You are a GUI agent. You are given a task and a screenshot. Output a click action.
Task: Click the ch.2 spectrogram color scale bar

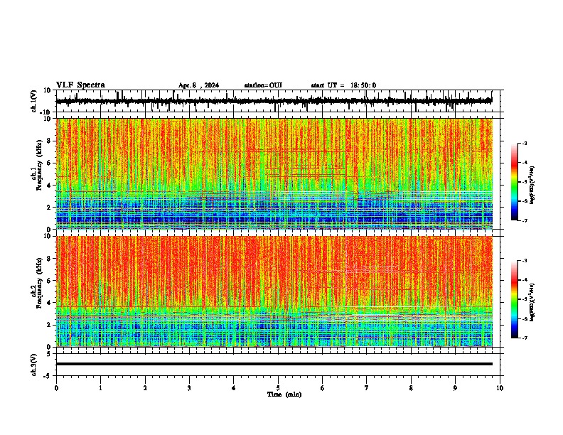click(x=514, y=299)
